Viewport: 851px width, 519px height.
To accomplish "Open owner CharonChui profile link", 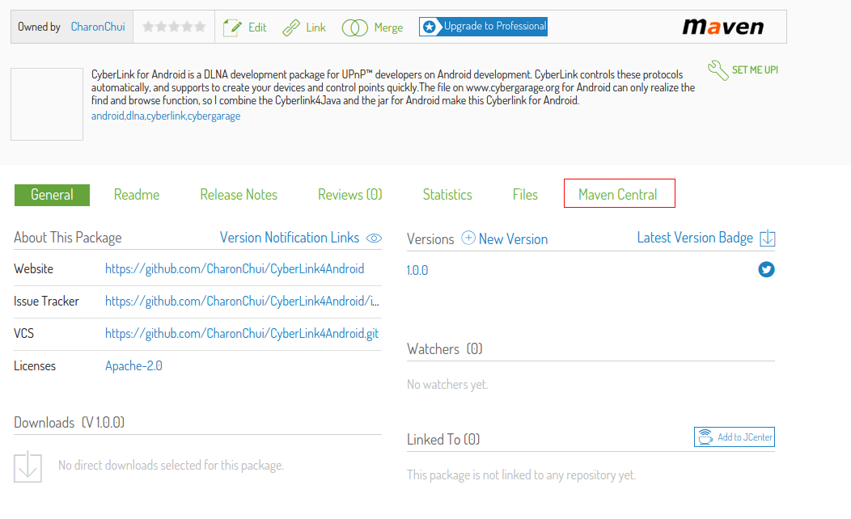I will [x=98, y=27].
